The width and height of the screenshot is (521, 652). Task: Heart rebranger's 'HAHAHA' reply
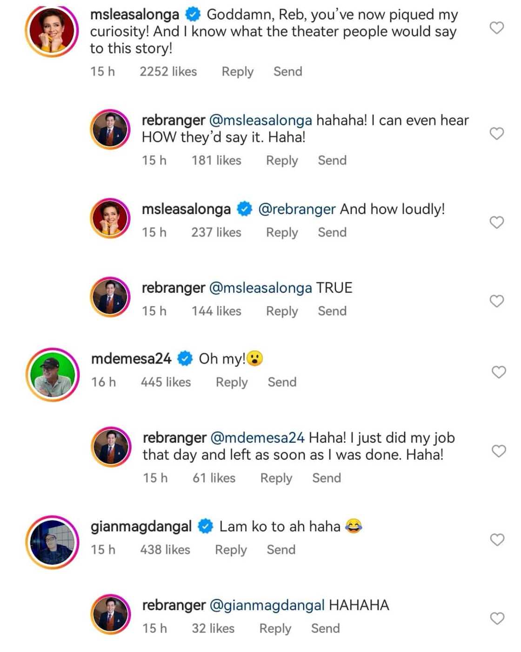(497, 618)
